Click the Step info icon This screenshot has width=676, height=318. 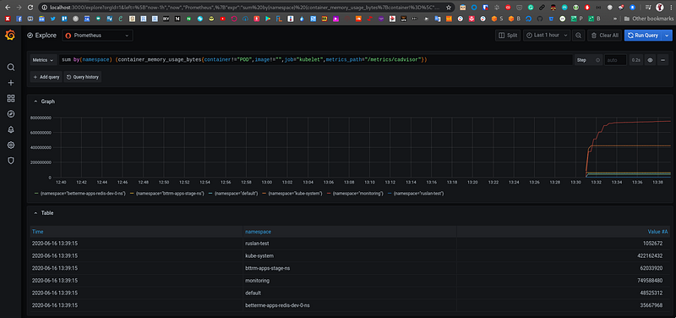(597, 60)
